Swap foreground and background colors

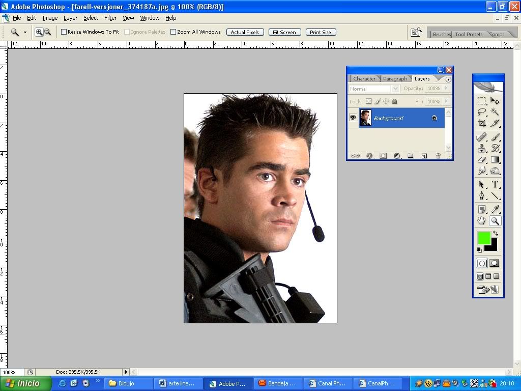tap(496, 233)
